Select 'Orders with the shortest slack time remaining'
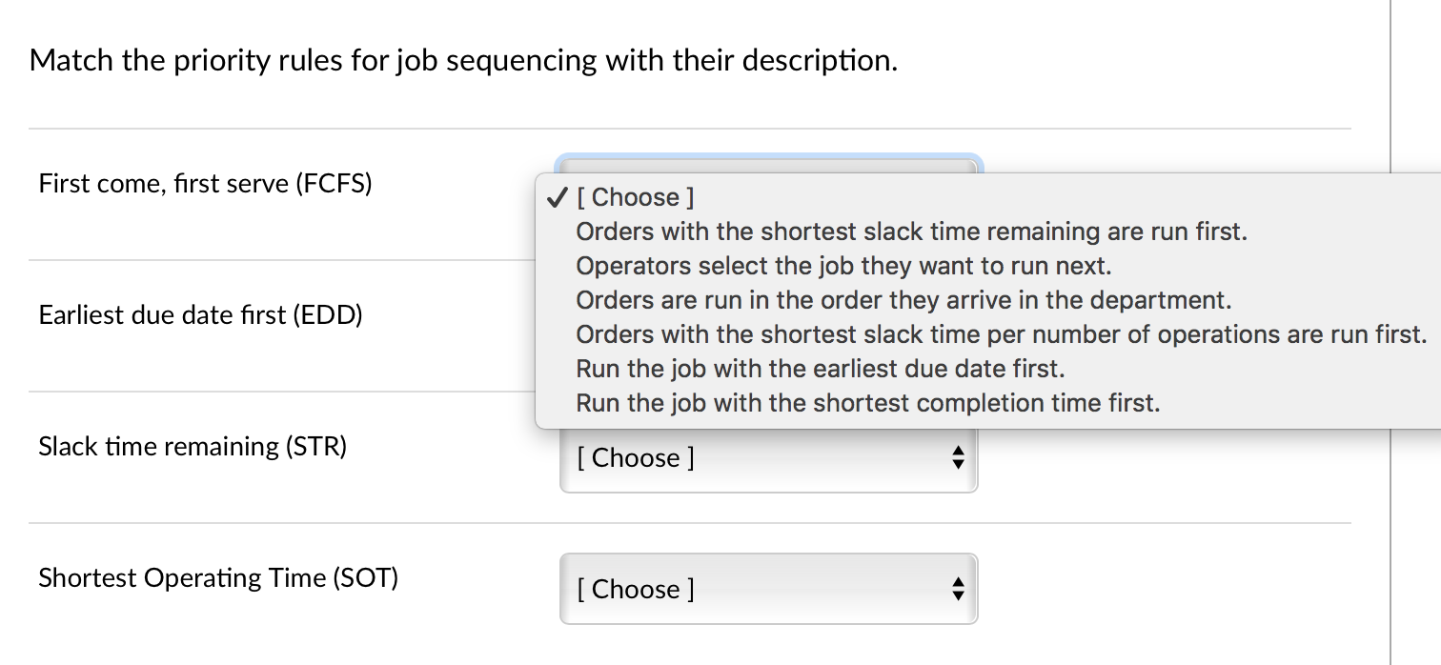The width and height of the screenshot is (1441, 665). [911, 231]
